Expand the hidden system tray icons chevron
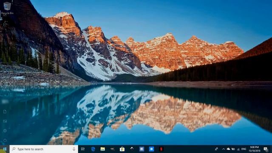272x153 pixels. [x=224, y=149]
